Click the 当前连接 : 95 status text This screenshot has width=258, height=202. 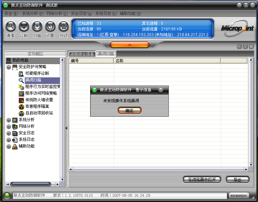(89, 29)
